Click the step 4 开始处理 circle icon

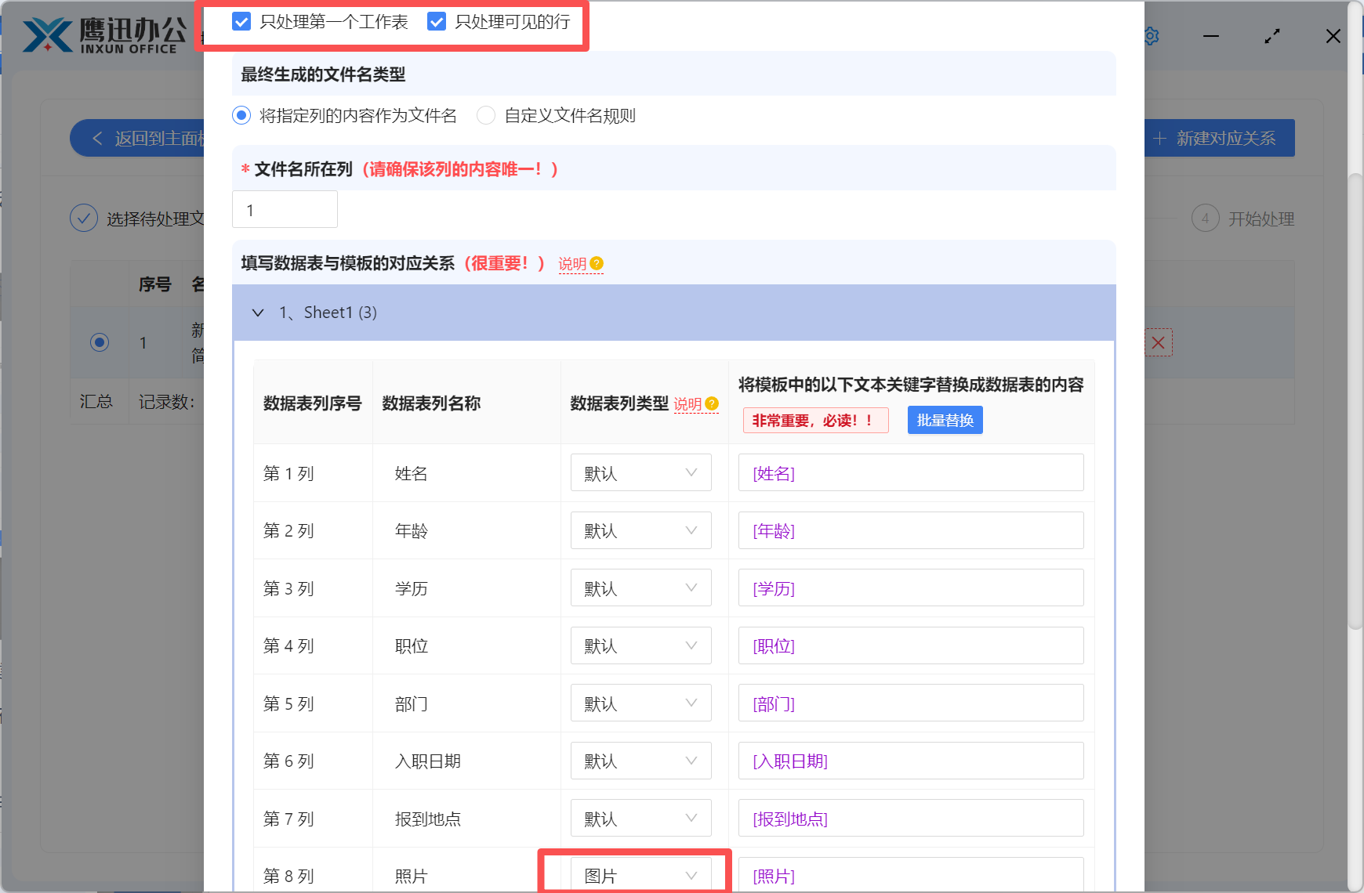click(1205, 219)
